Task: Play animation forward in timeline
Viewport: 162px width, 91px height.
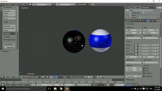Action: click(85, 85)
